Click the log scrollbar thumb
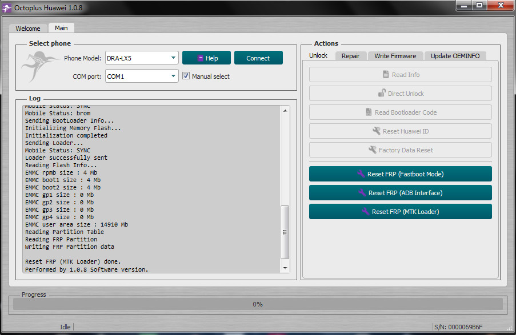Screen dimensions: 516x335 pyautogui.click(x=285, y=232)
